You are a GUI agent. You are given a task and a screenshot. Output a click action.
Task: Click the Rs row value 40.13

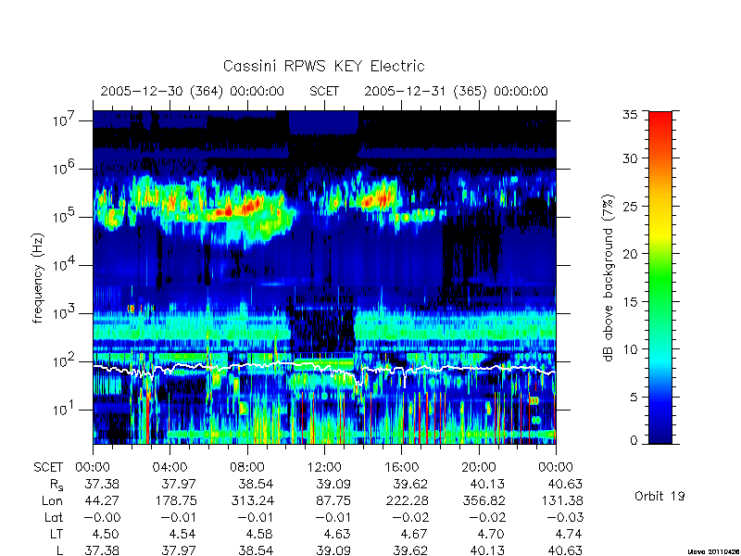coord(488,485)
